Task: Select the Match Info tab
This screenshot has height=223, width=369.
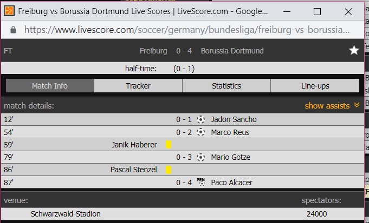Action: coord(50,86)
